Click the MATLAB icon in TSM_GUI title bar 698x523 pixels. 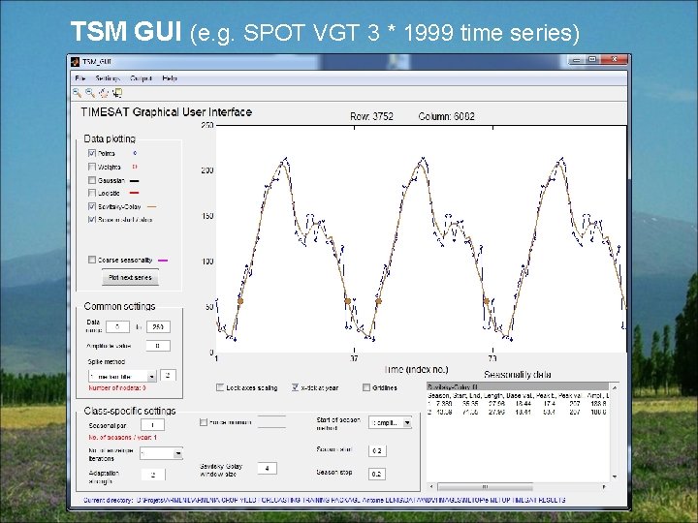click(x=76, y=62)
